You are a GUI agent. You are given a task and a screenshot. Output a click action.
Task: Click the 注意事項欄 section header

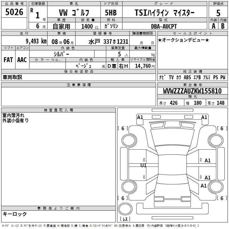coord(78,85)
